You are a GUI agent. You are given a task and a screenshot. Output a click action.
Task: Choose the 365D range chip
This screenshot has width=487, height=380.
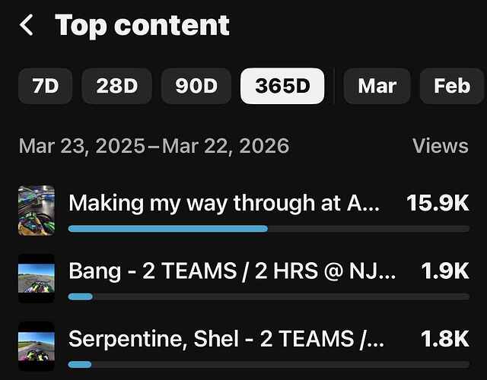click(x=282, y=86)
